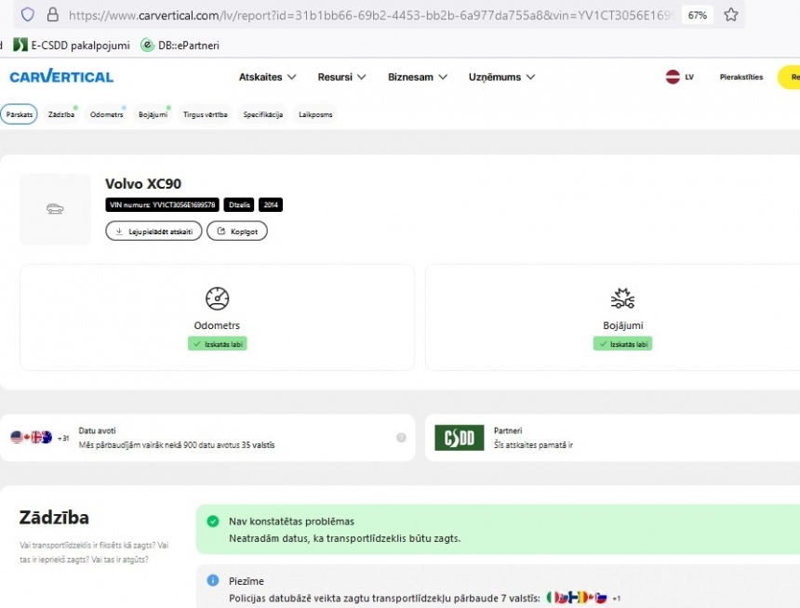Click Izskatās labi badge under Bojājumi
This screenshot has width=800, height=608.
click(622, 344)
